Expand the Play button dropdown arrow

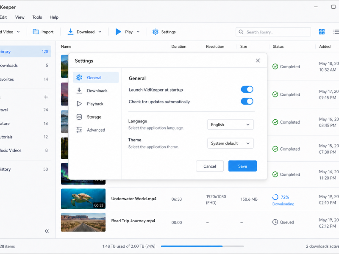pos(138,32)
